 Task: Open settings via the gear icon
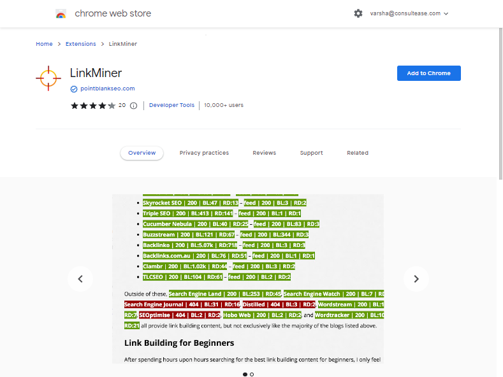pyautogui.click(x=358, y=13)
